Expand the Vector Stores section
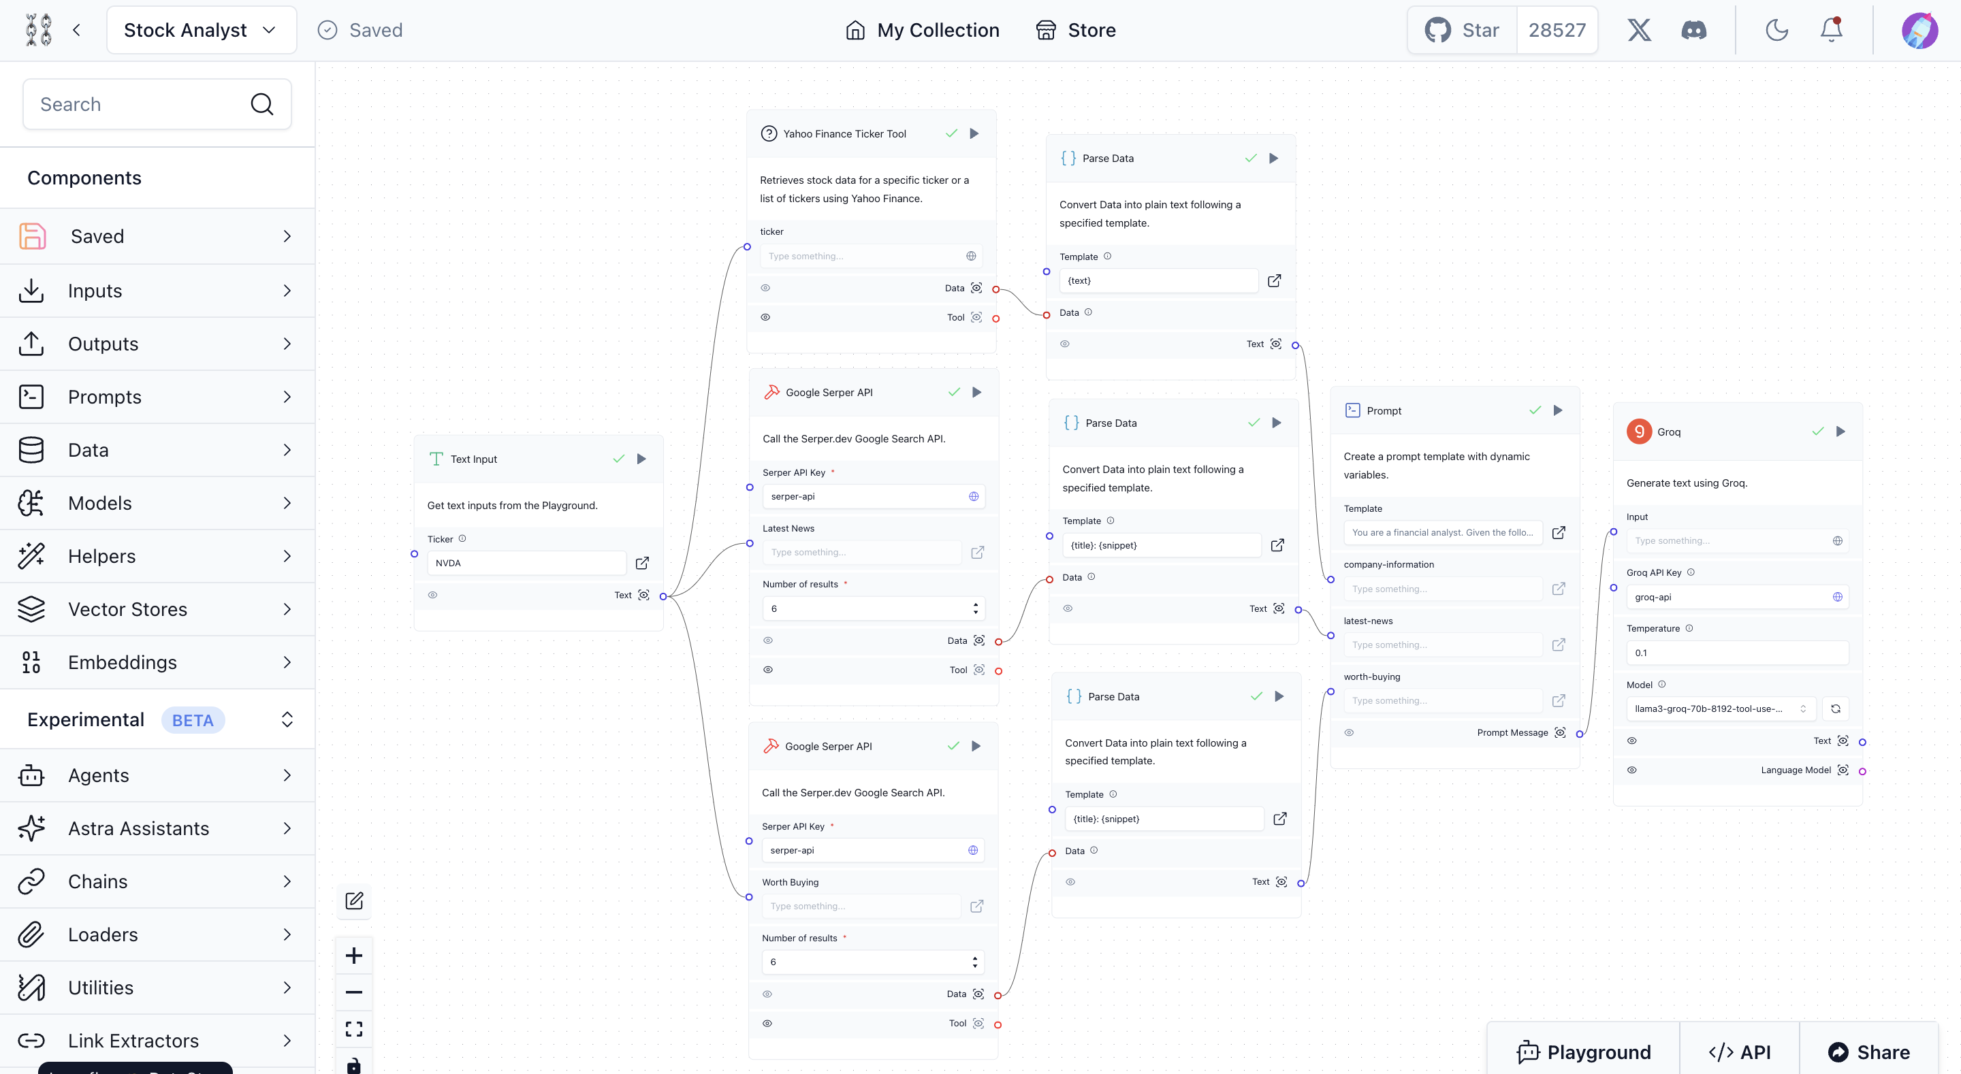The image size is (1961, 1074). (x=157, y=609)
